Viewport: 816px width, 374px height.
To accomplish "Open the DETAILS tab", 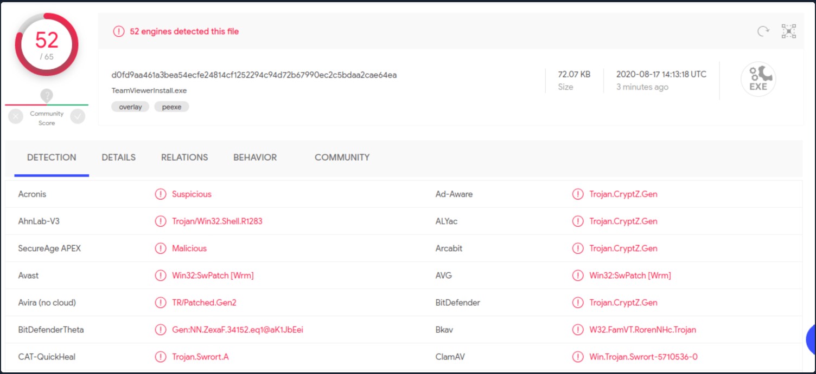I will pos(119,158).
